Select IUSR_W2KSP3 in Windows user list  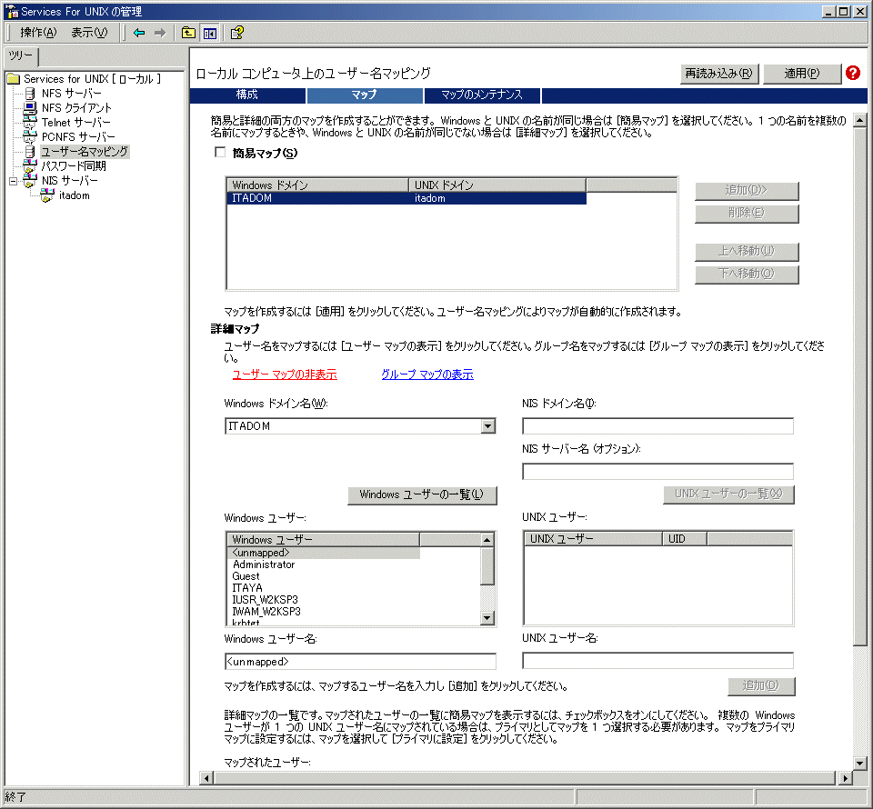coord(265,600)
